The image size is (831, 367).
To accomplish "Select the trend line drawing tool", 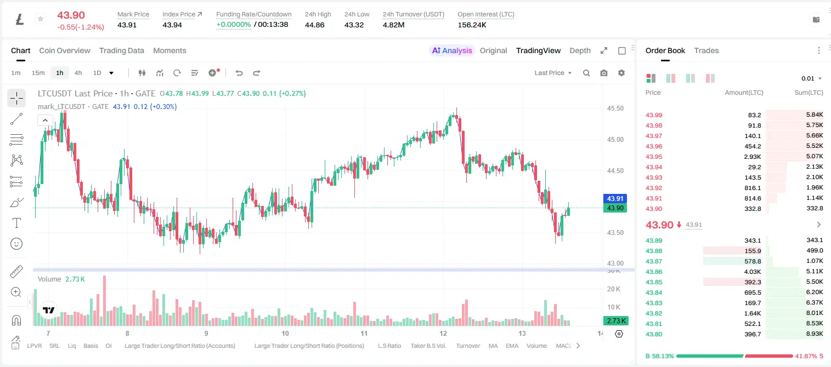I will 16,119.
